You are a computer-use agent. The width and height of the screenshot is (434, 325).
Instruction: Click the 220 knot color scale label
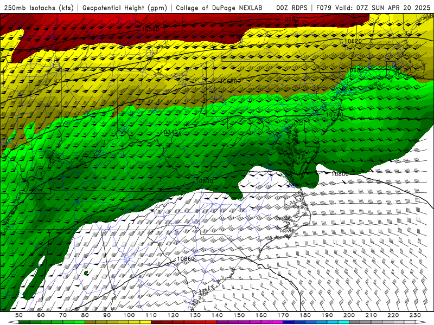393,315
